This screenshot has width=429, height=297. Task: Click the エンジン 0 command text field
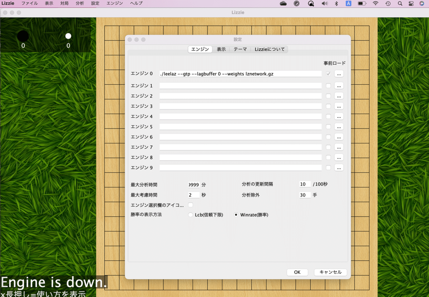tap(241, 74)
